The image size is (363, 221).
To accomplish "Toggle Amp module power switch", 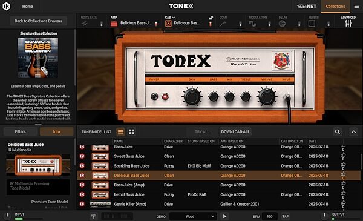I will tap(156, 24).
